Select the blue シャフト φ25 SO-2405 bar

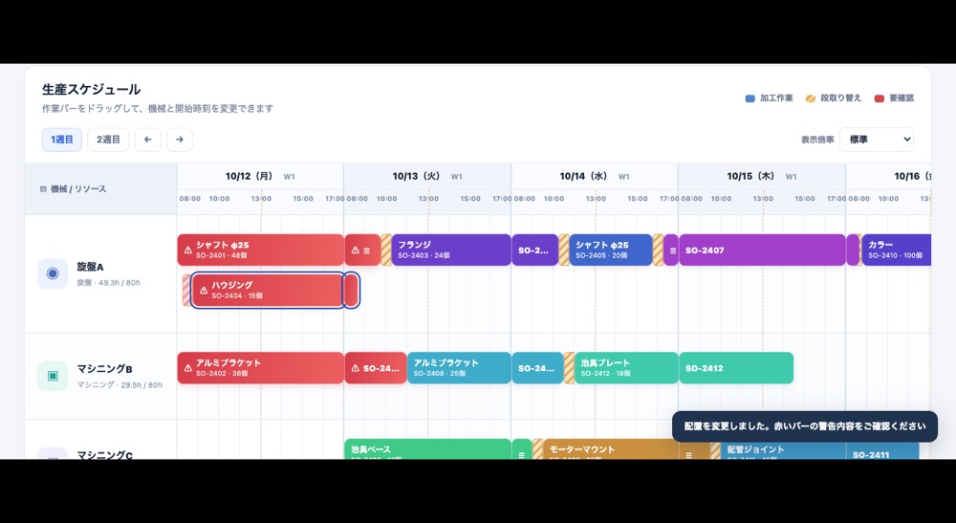click(611, 250)
